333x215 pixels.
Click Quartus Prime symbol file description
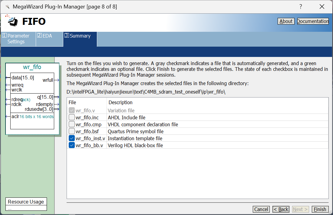point(136,131)
